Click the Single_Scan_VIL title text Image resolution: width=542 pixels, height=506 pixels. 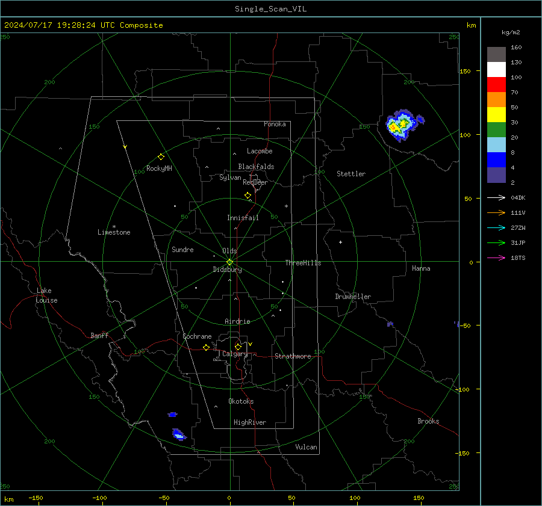(x=270, y=9)
